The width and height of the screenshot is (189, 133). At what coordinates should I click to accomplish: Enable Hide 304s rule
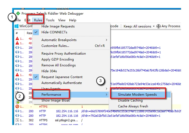coord(71,71)
